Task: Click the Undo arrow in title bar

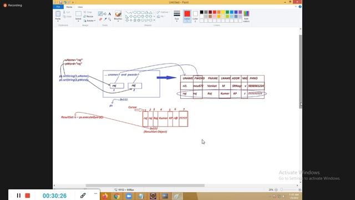Action: 65,2
